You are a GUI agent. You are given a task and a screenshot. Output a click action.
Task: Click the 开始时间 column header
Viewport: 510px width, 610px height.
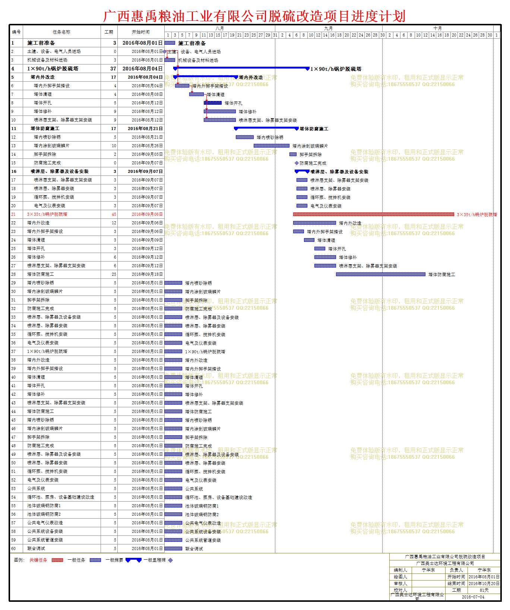(x=141, y=32)
